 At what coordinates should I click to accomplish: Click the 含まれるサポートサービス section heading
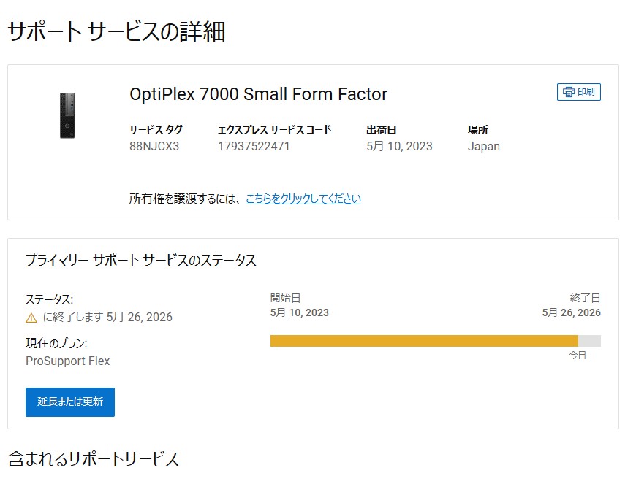pos(94,459)
